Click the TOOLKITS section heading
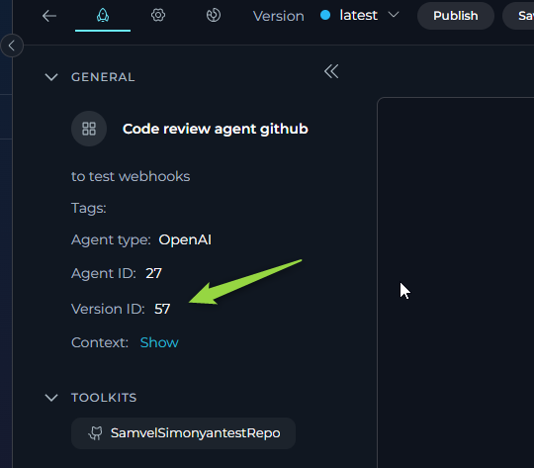The height and width of the screenshot is (468, 534). [x=104, y=398]
